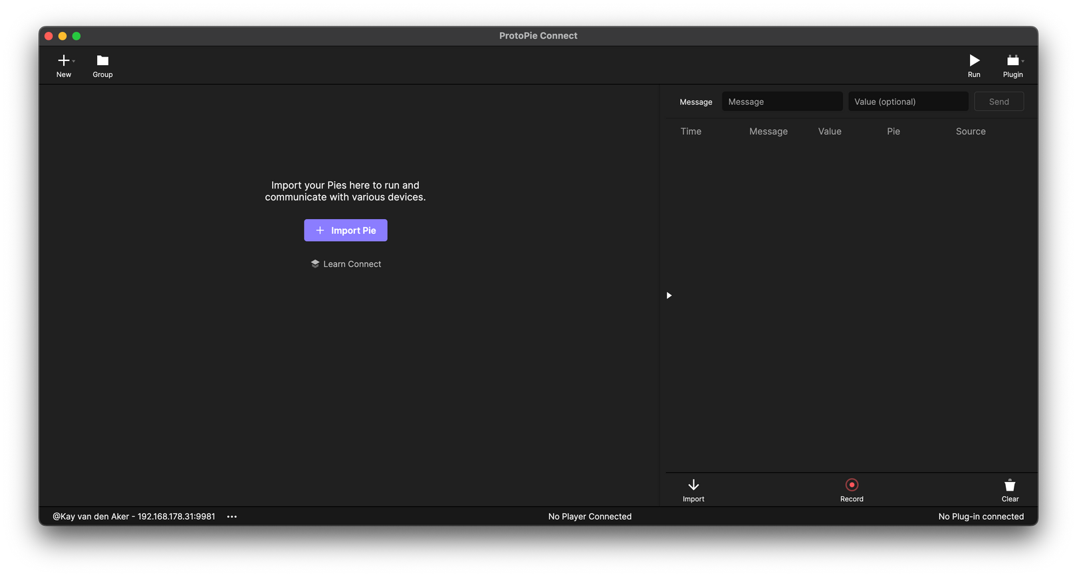
Task: Click the No Player Connected status
Action: [x=590, y=517]
